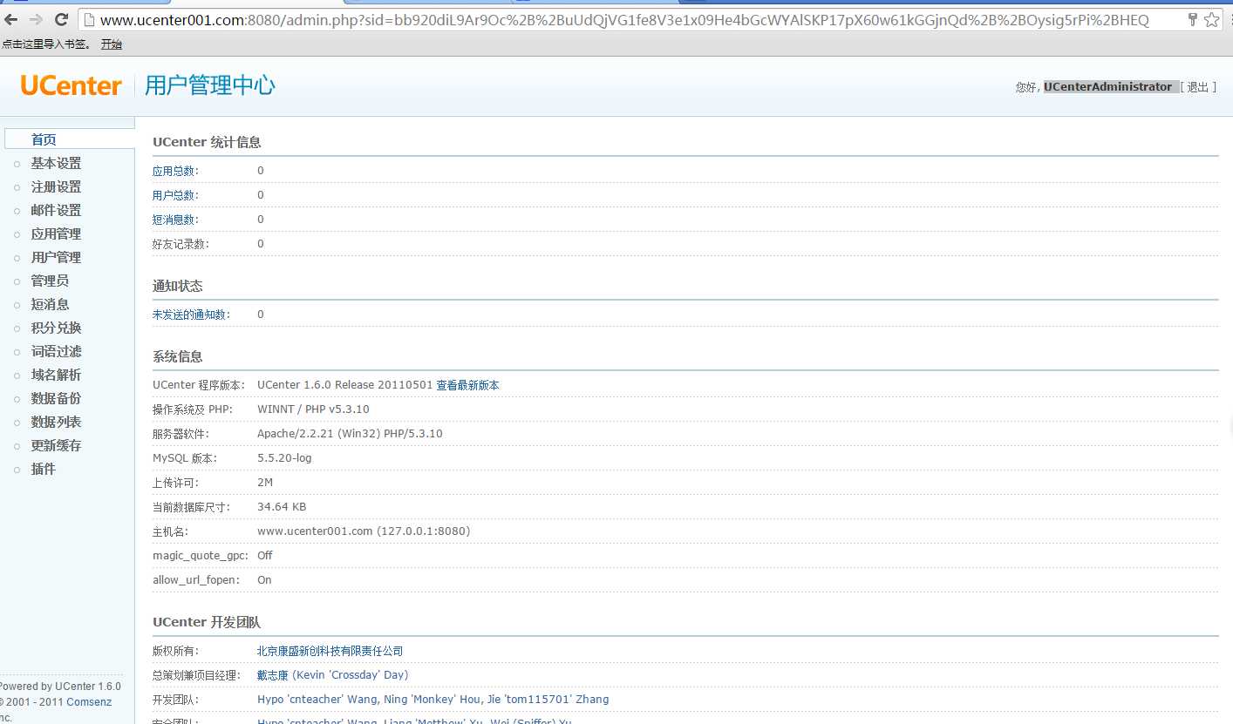Reload the page with the refresh icon
This screenshot has width=1233, height=724.
[61, 19]
